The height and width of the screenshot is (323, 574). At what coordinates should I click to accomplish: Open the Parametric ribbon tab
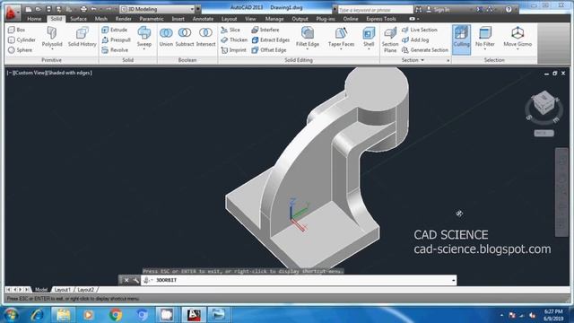click(x=152, y=19)
